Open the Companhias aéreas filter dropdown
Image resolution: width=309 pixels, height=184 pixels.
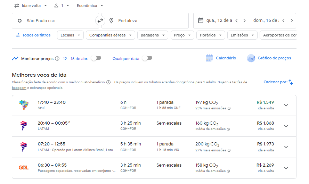click(x=111, y=35)
